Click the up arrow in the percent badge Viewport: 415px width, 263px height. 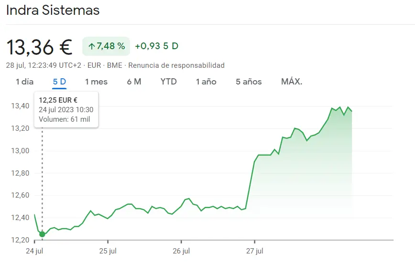click(92, 46)
